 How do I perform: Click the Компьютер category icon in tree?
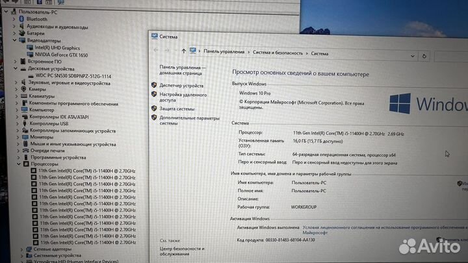[x=24, y=110]
